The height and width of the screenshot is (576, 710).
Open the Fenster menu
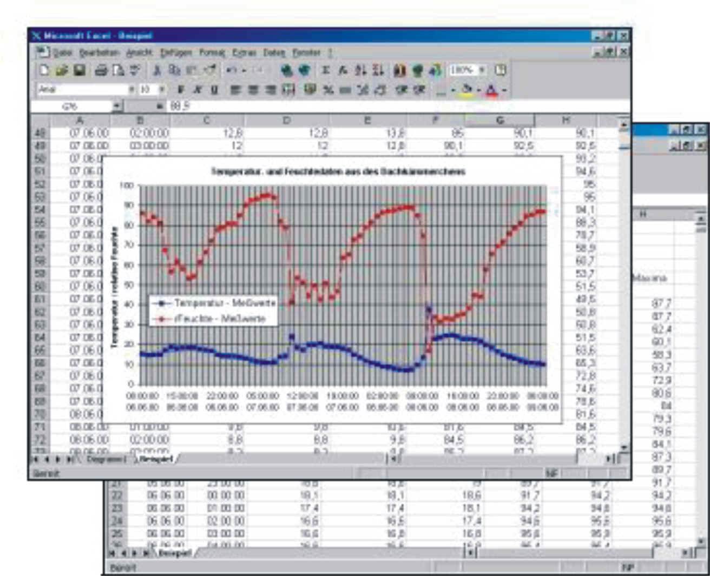tap(306, 53)
